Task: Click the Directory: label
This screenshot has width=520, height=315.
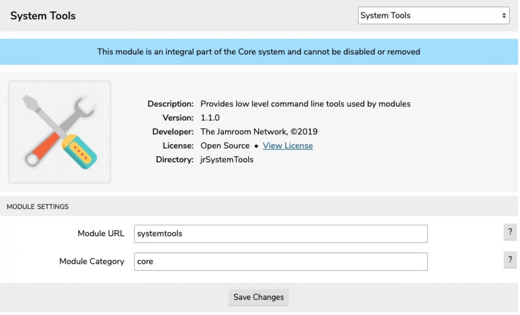Action: (x=175, y=160)
